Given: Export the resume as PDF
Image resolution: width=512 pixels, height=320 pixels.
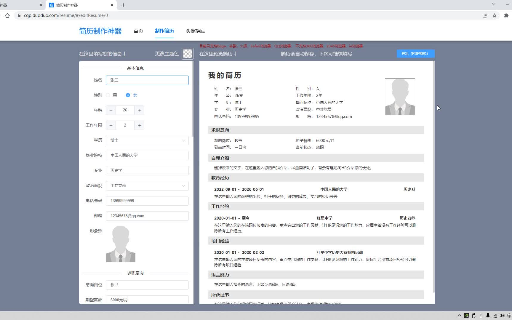Looking at the screenshot, I should tap(415, 54).
